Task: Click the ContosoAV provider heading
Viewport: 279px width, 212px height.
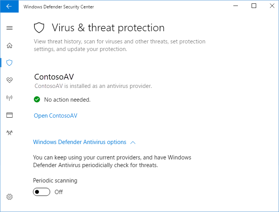Action: (54, 77)
